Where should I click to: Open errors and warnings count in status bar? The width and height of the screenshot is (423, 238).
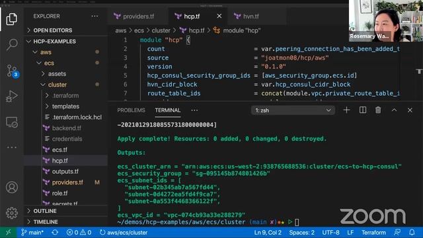click(79, 232)
